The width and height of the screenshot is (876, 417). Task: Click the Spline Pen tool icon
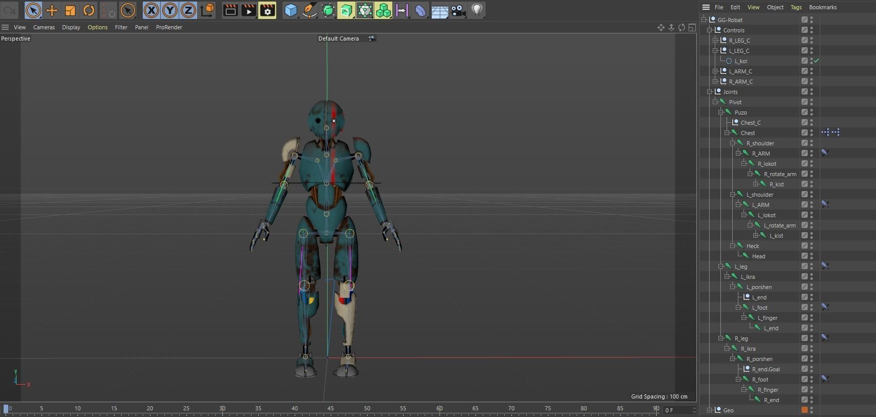(309, 10)
